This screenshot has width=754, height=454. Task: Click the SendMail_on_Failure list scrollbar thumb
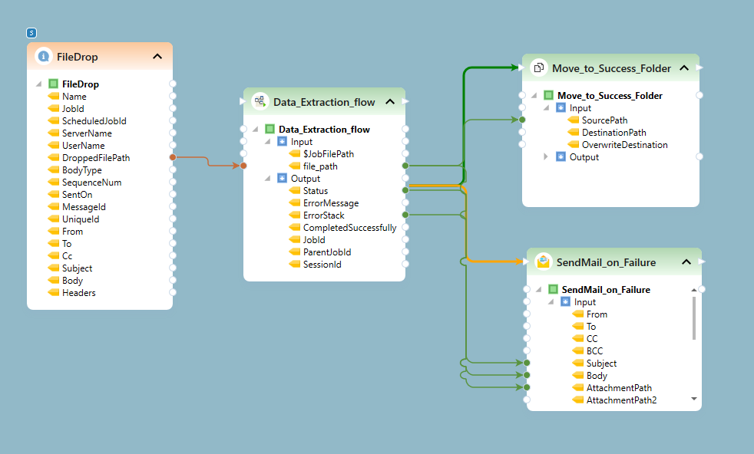694,318
